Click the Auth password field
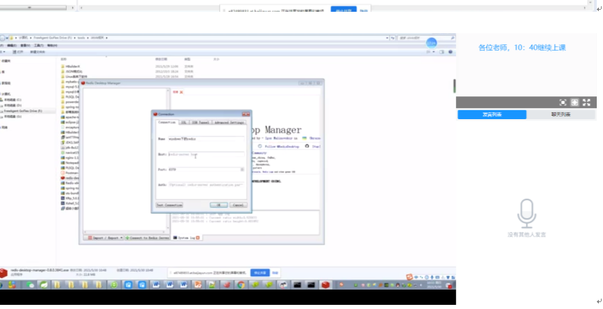 pyautogui.click(x=206, y=185)
